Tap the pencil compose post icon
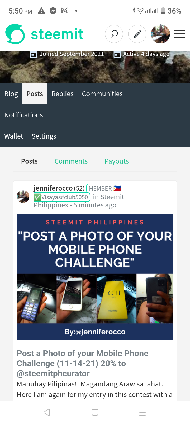The height and width of the screenshot is (424, 190). (x=137, y=34)
